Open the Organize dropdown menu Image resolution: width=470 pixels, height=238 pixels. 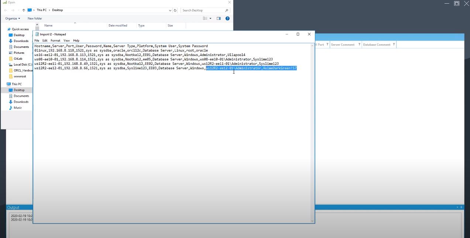pyautogui.click(x=13, y=18)
